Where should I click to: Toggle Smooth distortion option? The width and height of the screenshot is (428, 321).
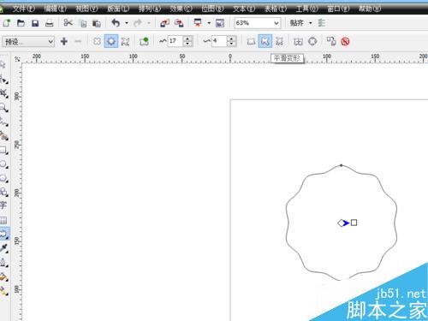point(265,41)
